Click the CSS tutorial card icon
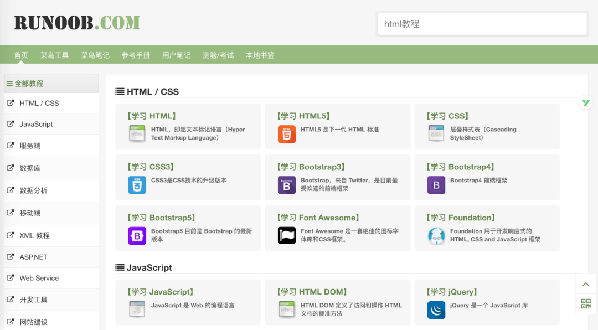This screenshot has height=330, width=598. [436, 133]
